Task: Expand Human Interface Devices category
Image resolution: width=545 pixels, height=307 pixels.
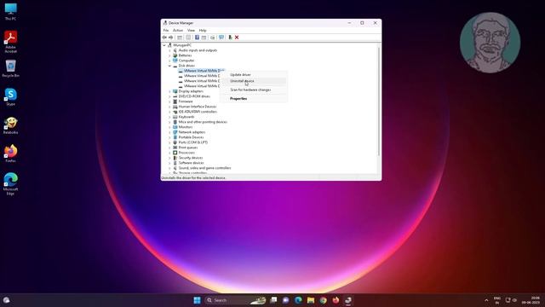Action: tap(169, 107)
